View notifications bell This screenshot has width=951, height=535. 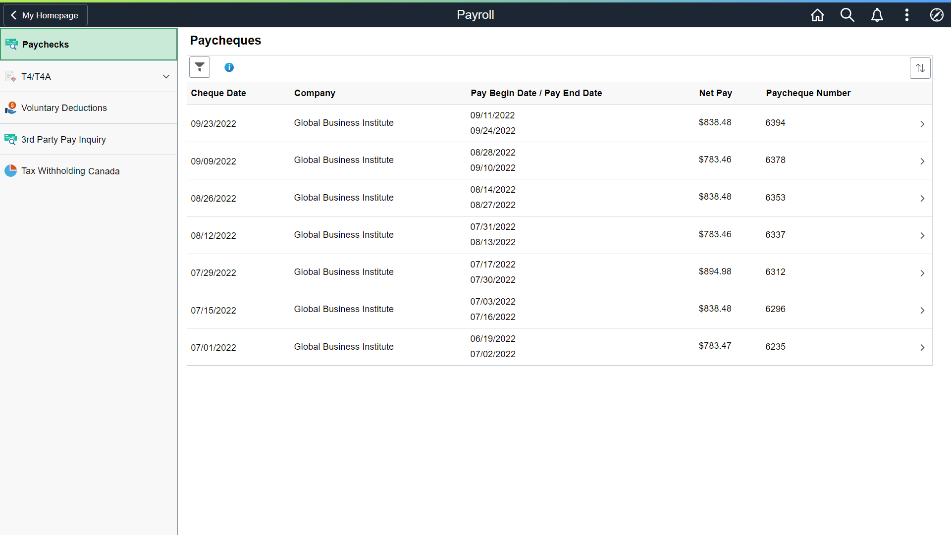coord(877,15)
